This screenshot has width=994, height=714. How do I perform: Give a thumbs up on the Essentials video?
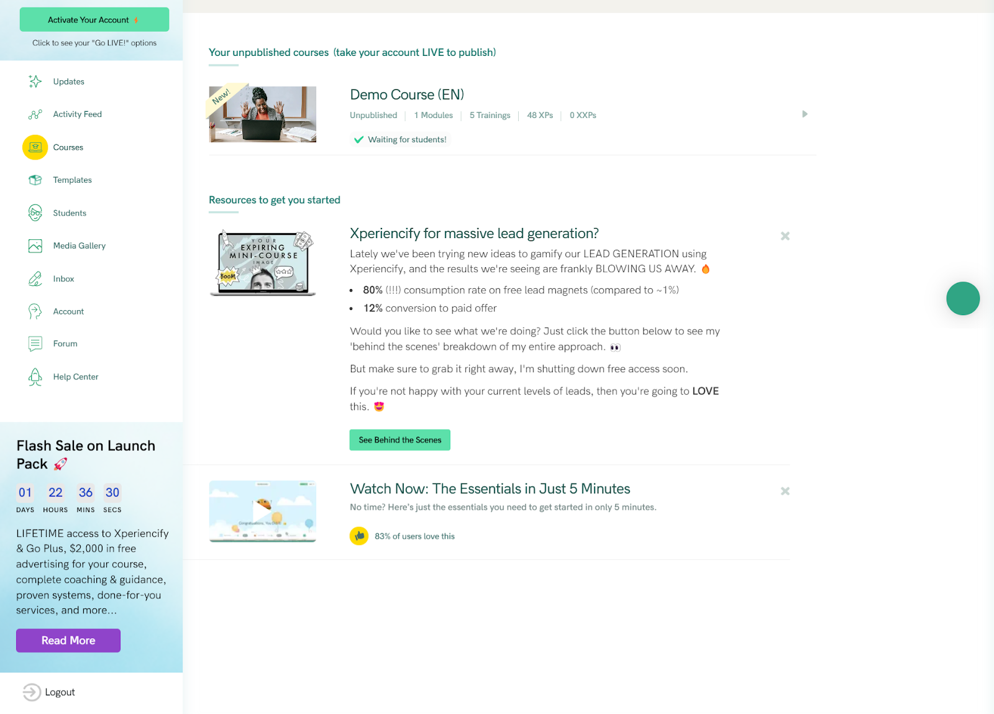(358, 536)
